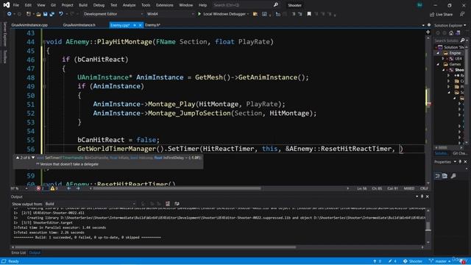Image resolution: width=471 pixels, height=265 pixels.
Task: Open the Git menu
Action: pyautogui.click(x=53, y=5)
